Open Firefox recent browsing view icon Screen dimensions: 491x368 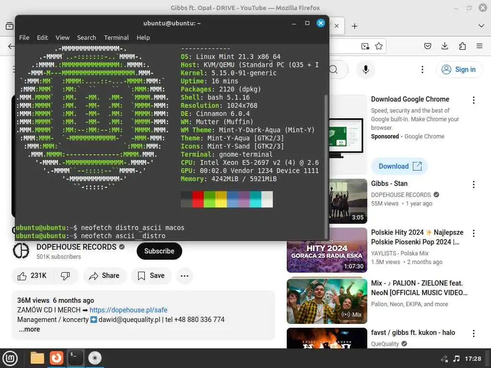10,26
